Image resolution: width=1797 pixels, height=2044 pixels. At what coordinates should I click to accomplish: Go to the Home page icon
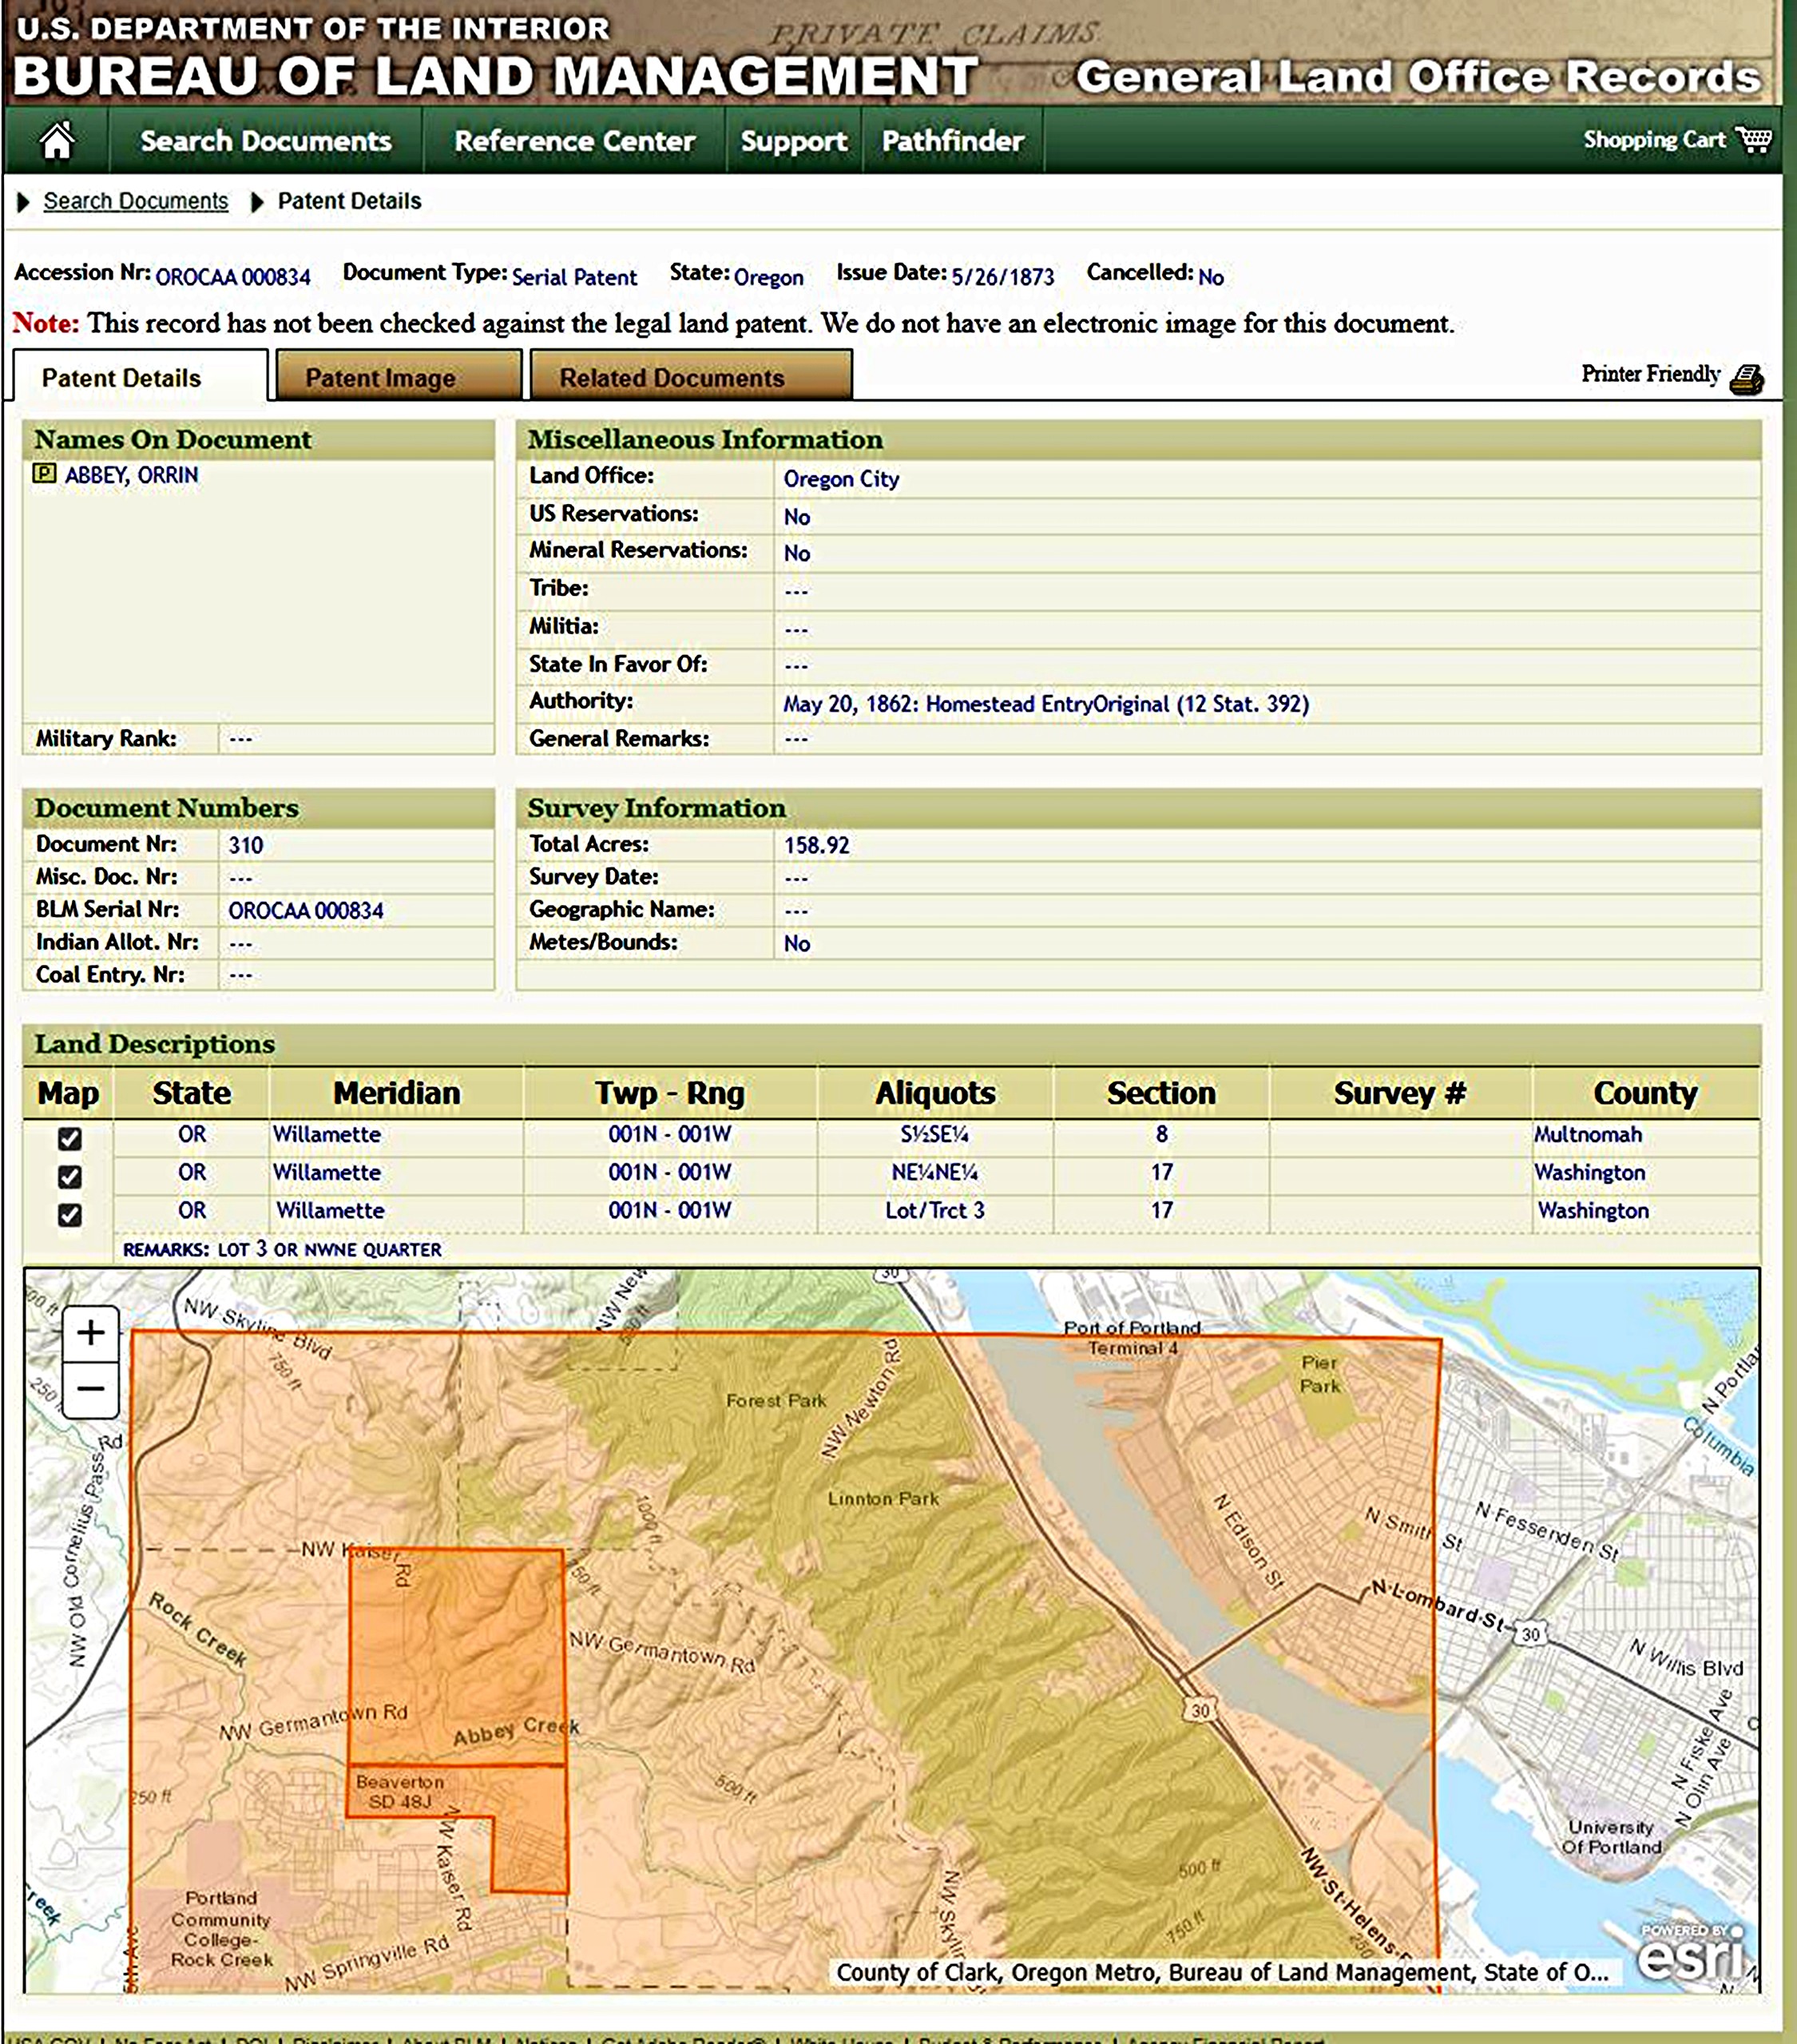coord(57,141)
